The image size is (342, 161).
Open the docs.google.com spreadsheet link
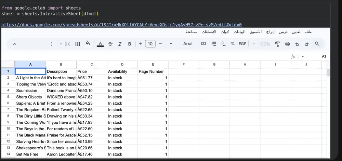tap(121, 25)
